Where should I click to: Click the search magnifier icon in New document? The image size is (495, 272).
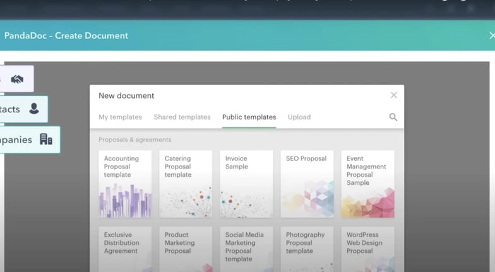click(x=393, y=117)
